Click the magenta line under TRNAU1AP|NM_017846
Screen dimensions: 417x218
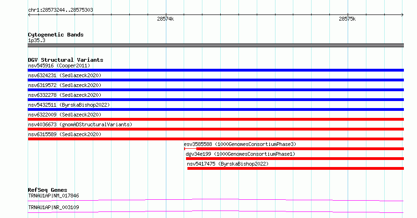(x=216, y=200)
